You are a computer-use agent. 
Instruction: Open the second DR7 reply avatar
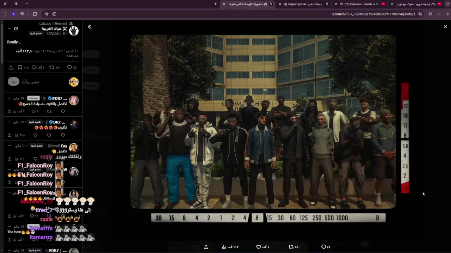(x=74, y=124)
